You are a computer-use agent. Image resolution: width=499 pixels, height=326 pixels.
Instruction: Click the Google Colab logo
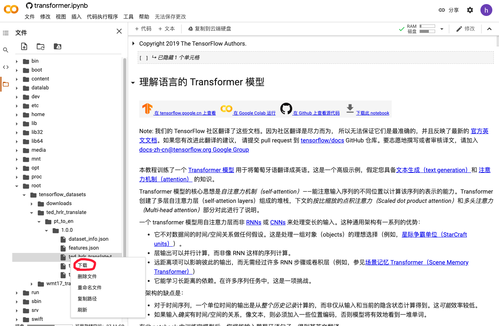point(11,10)
